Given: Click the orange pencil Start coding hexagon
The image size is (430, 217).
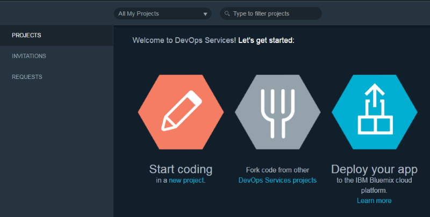Looking at the screenshot, I should click(x=181, y=112).
